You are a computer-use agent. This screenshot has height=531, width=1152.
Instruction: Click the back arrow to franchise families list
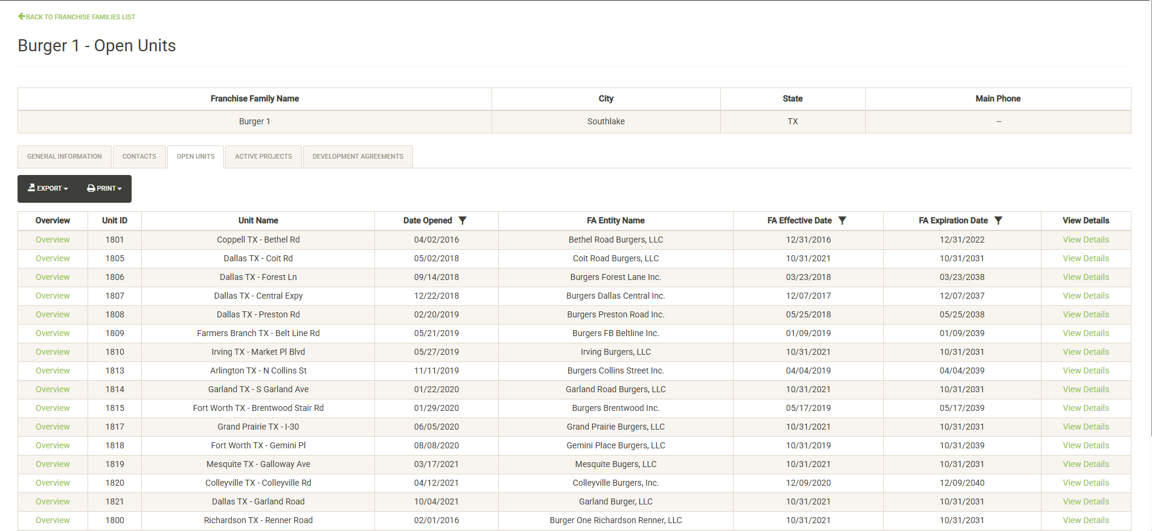(22, 17)
